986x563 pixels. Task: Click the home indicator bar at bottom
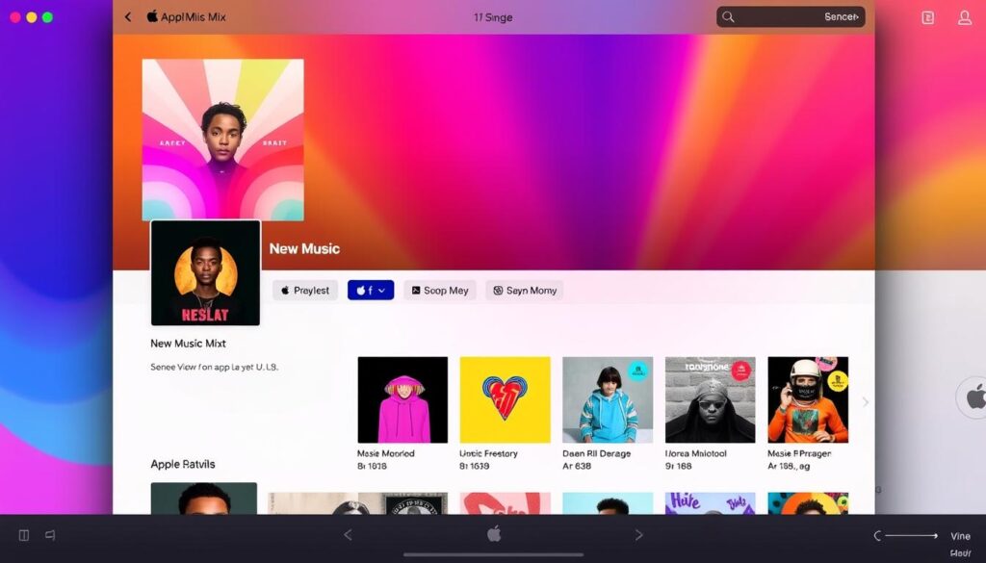[493, 555]
